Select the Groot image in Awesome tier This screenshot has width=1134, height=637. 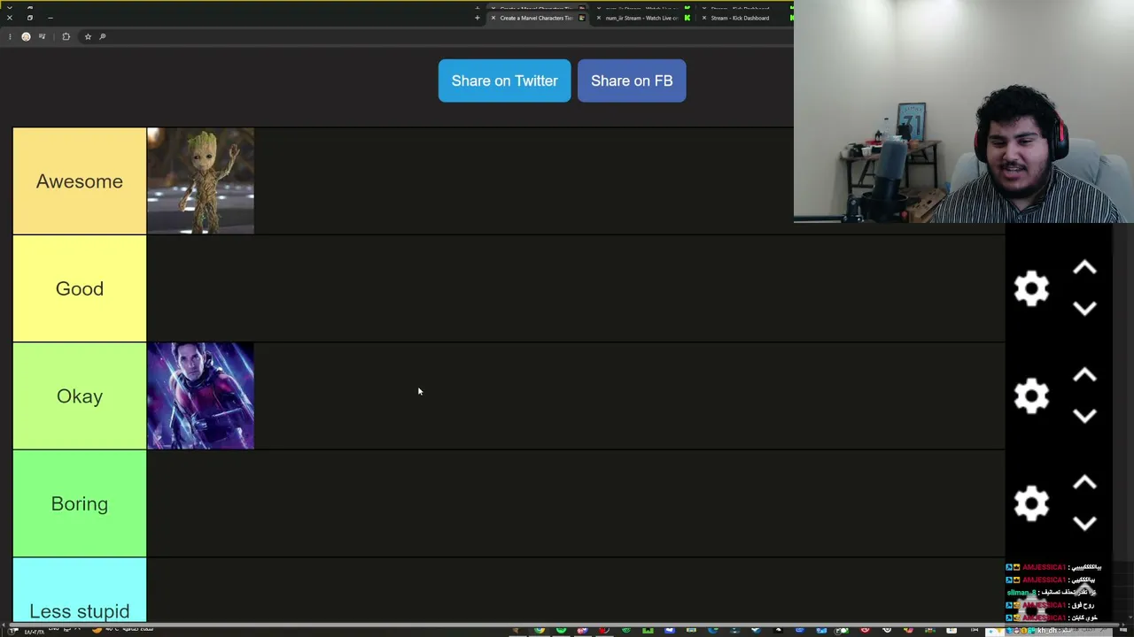tap(200, 181)
